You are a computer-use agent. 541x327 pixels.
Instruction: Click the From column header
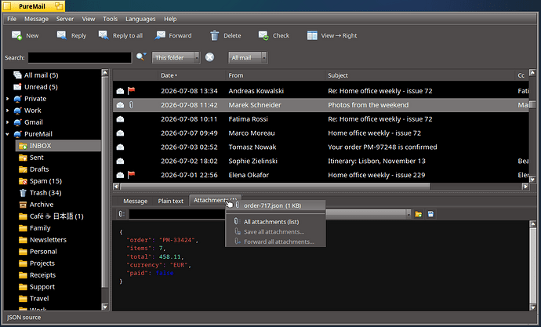[x=275, y=75]
